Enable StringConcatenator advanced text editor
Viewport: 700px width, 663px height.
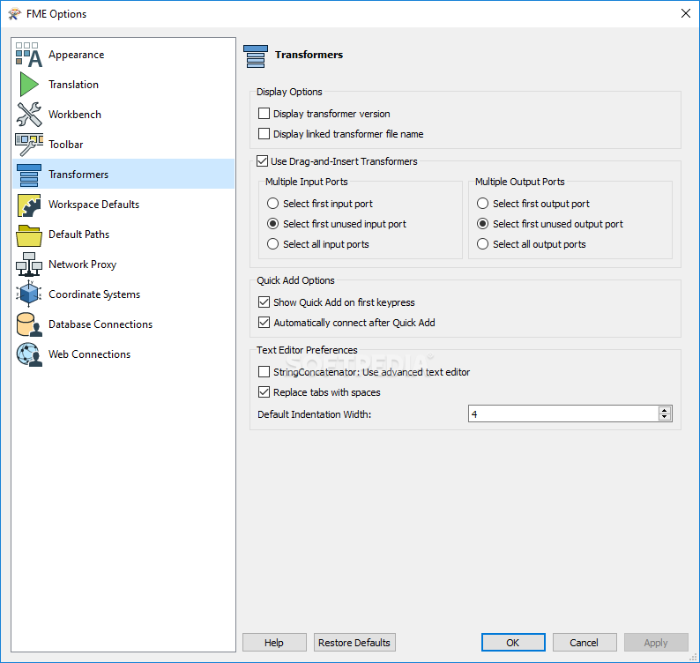click(264, 371)
